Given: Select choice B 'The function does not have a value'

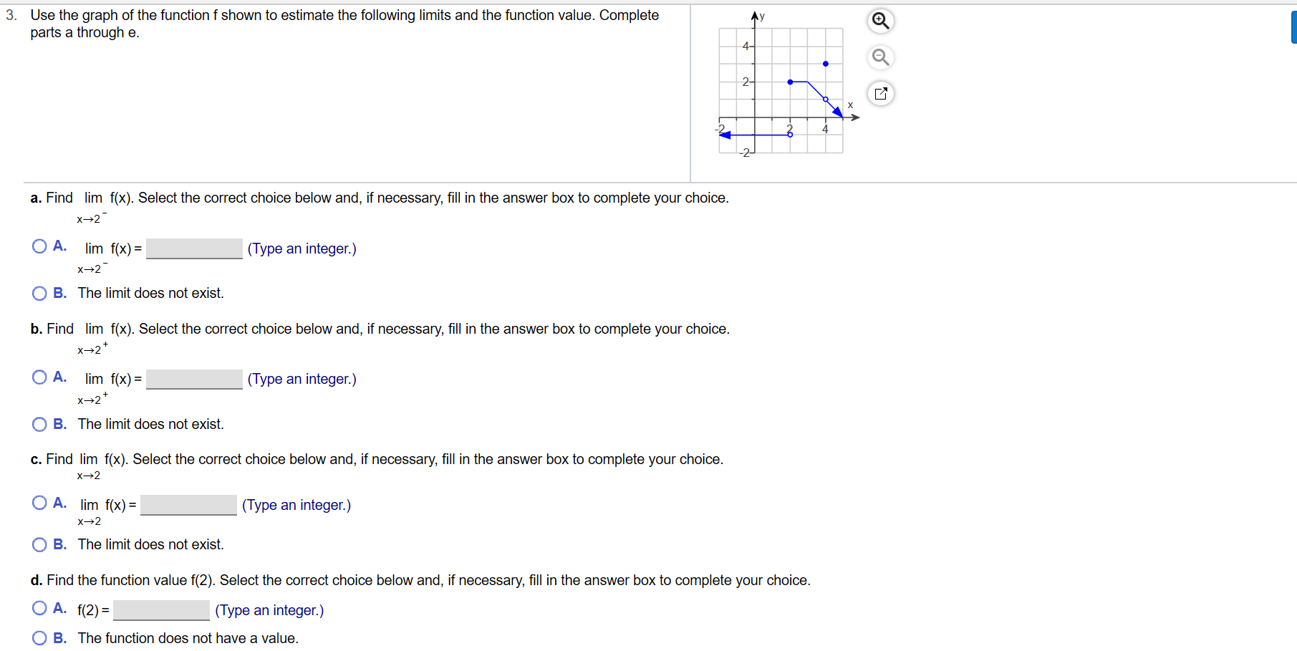Looking at the screenshot, I should 39,636.
